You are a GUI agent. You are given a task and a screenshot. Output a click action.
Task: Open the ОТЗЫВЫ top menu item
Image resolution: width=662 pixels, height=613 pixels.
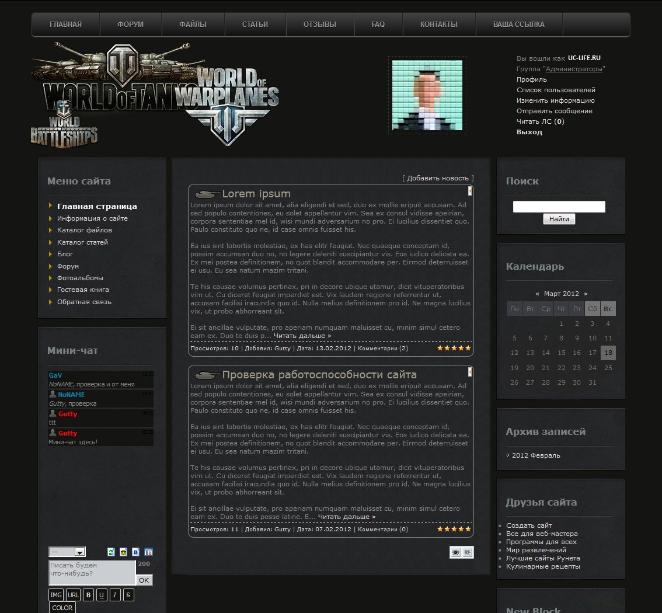coord(319,25)
